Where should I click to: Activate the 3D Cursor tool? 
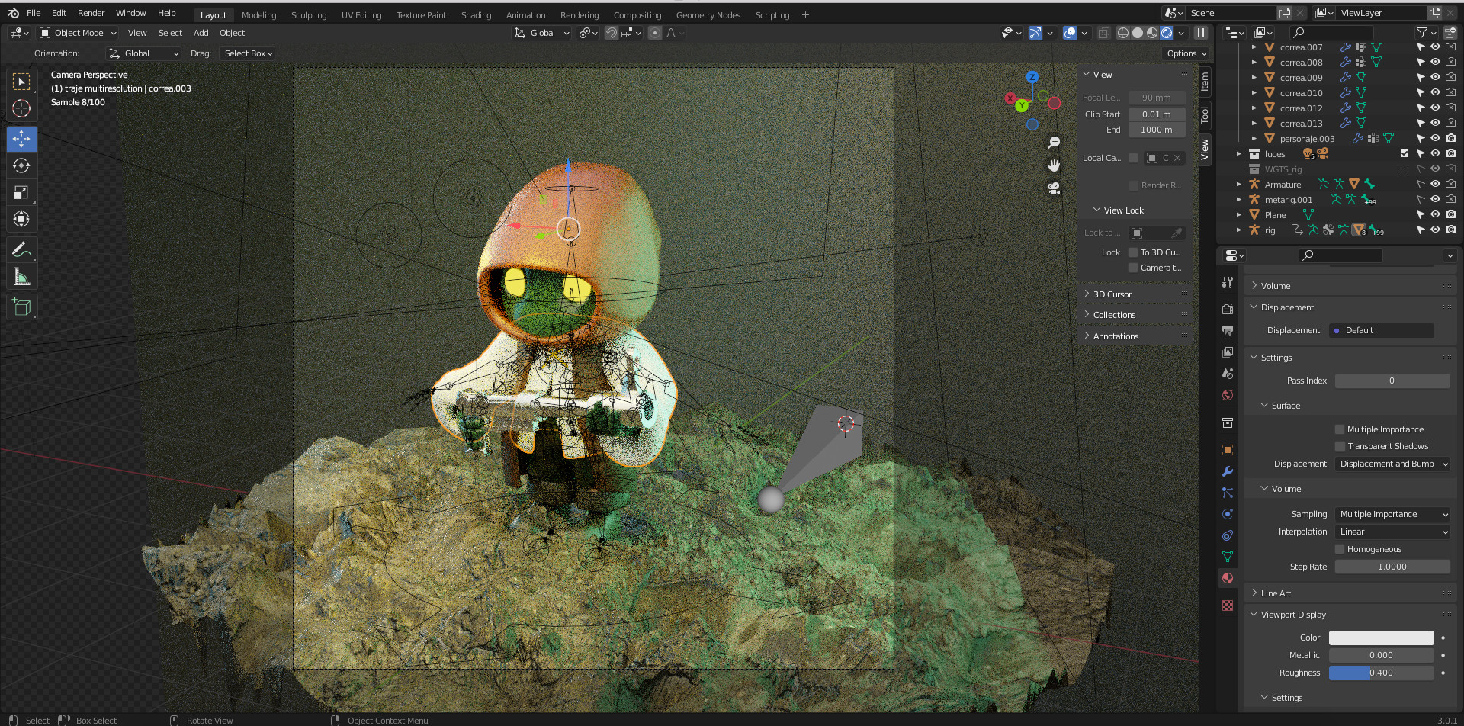pyautogui.click(x=21, y=108)
